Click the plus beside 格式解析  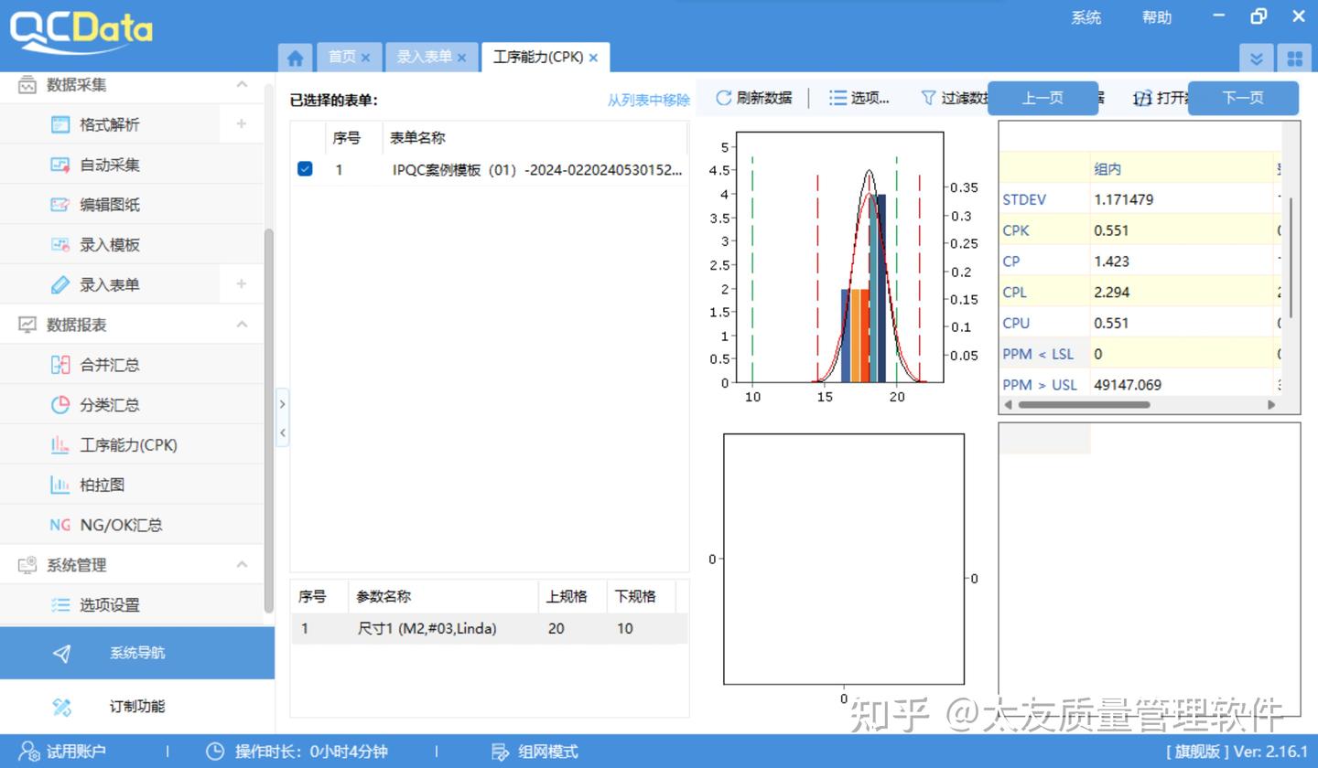(x=242, y=123)
